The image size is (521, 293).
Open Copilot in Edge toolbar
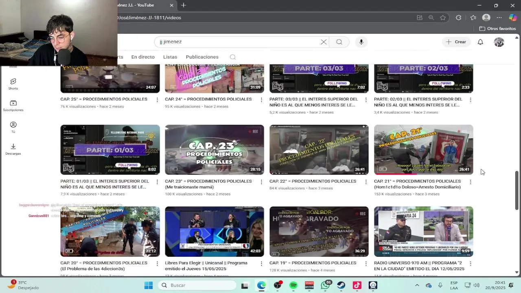tap(513, 17)
